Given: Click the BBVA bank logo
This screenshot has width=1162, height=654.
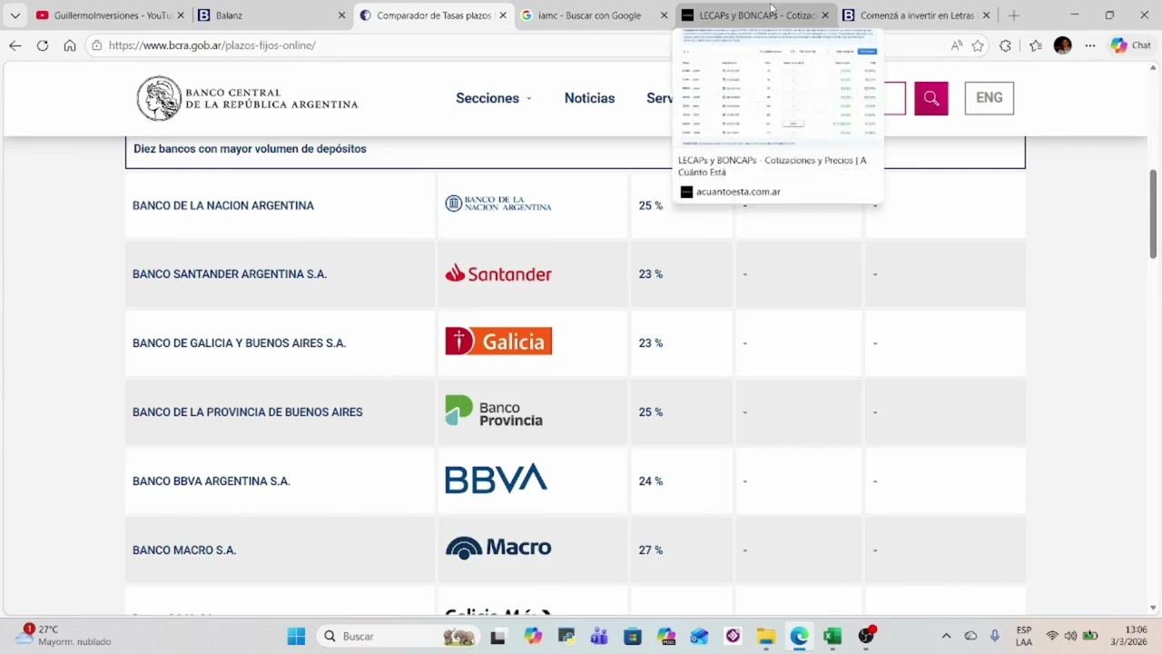Looking at the screenshot, I should pos(496,479).
